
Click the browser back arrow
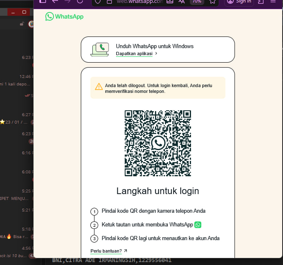55,1
